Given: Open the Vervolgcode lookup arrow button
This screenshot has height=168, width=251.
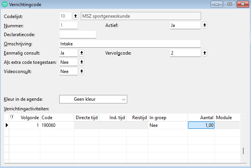Looking at the screenshot, I should point(204,53).
